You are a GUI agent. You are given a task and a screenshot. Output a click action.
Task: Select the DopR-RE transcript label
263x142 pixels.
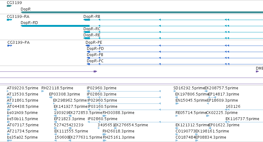(92, 35)
